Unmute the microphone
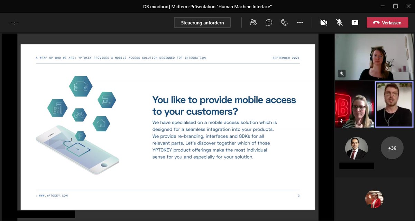The image size is (415, 221). 339,23
